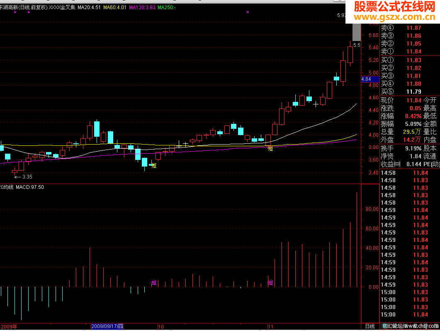This screenshot has height=331, width=440.
Task: Click the 净资 1.84 value
Action: point(415,156)
